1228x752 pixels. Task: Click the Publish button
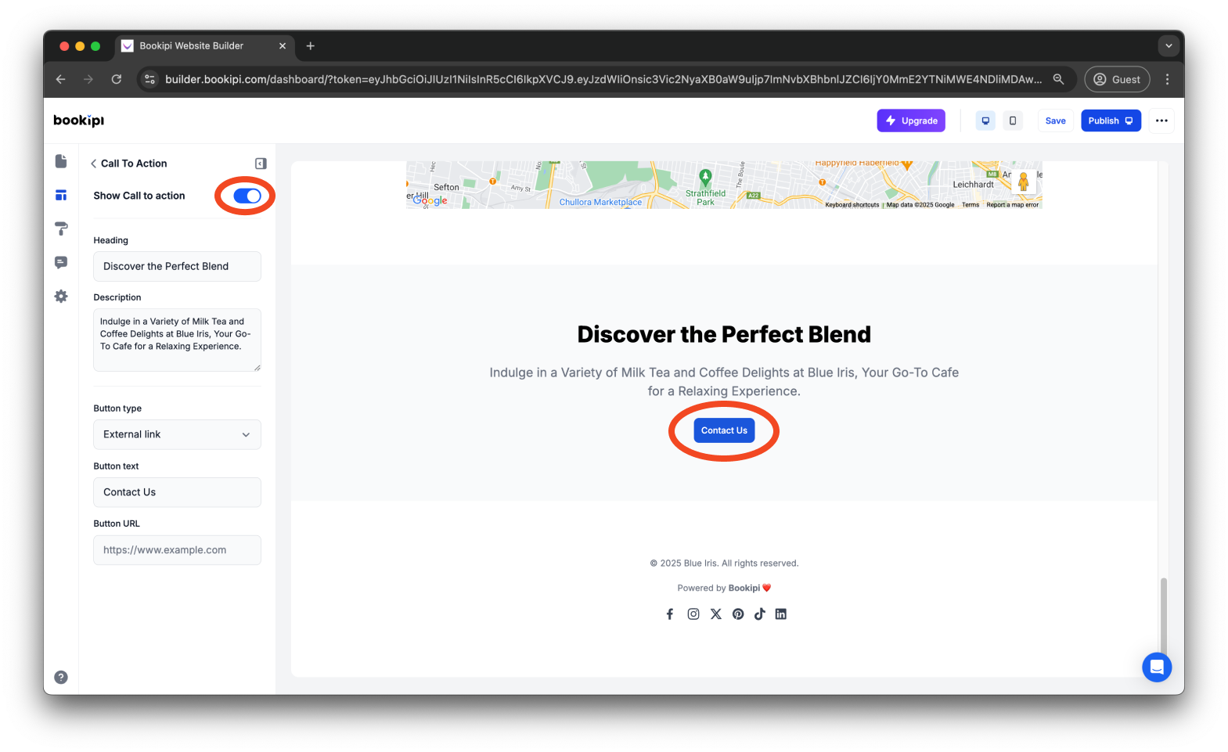point(1111,121)
